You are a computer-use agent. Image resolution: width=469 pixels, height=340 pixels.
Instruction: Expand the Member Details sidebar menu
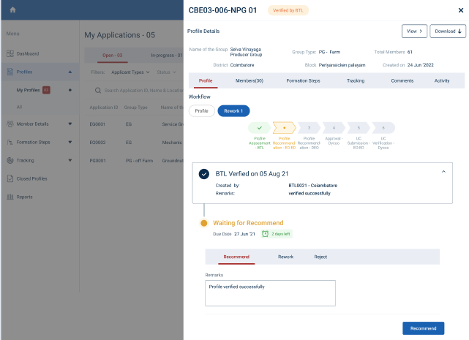(70, 124)
